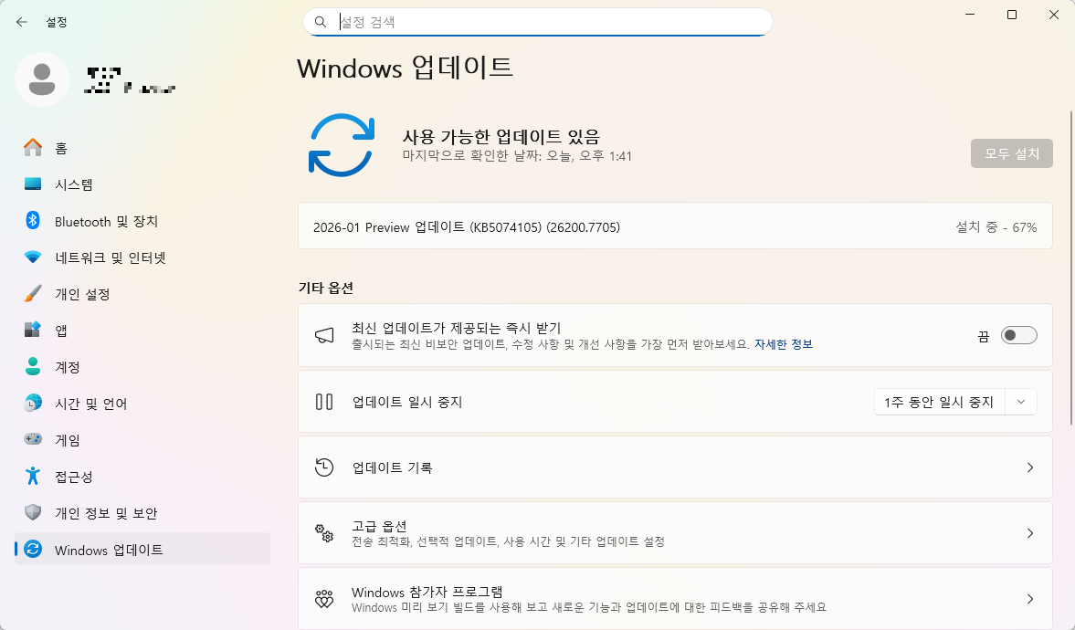Open the 자세한 정보 link
Image resolution: width=1075 pixels, height=630 pixels.
783,344
